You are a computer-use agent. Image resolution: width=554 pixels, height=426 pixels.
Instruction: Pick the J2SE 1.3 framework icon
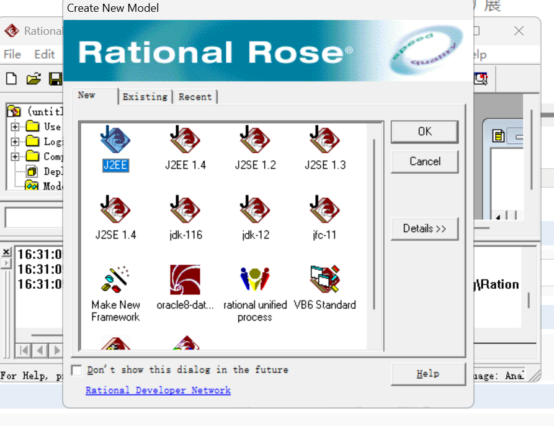pyautogui.click(x=324, y=140)
